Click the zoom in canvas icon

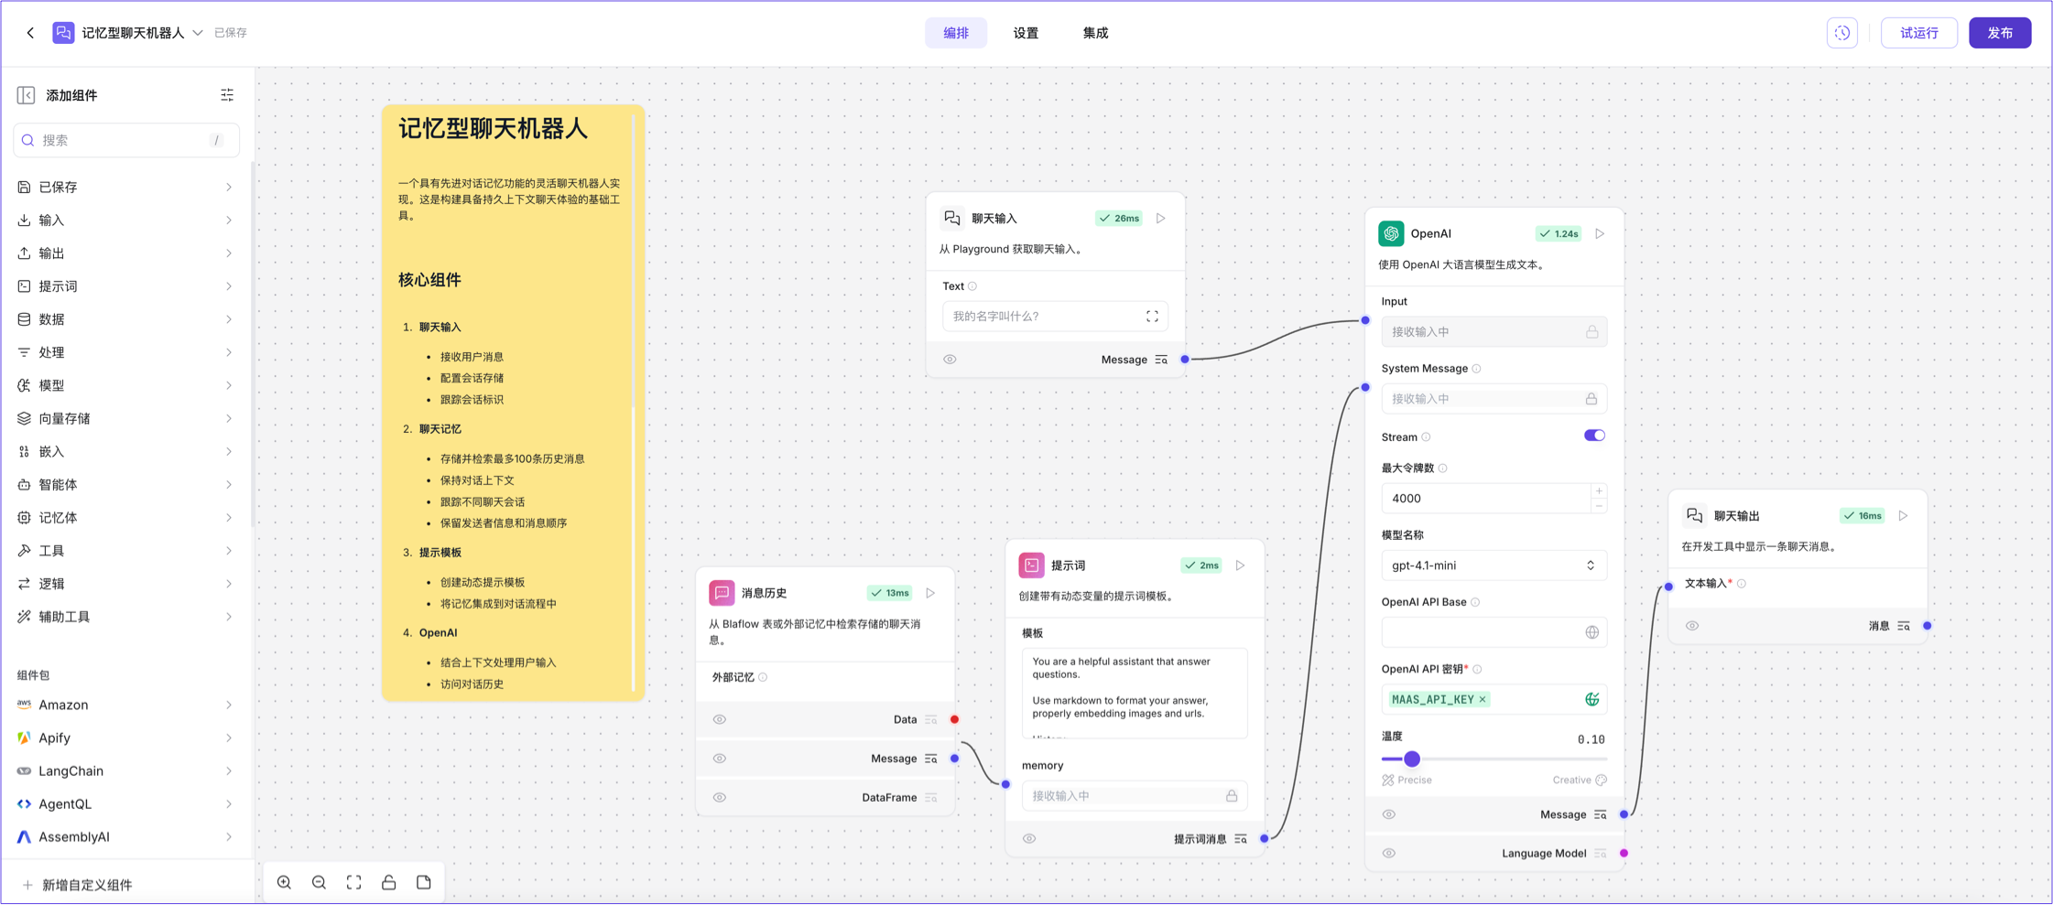[x=284, y=882]
